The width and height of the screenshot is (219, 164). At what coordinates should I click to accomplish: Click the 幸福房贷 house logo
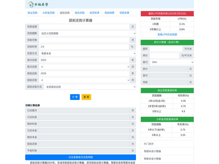pyautogui.click(x=38, y=4)
